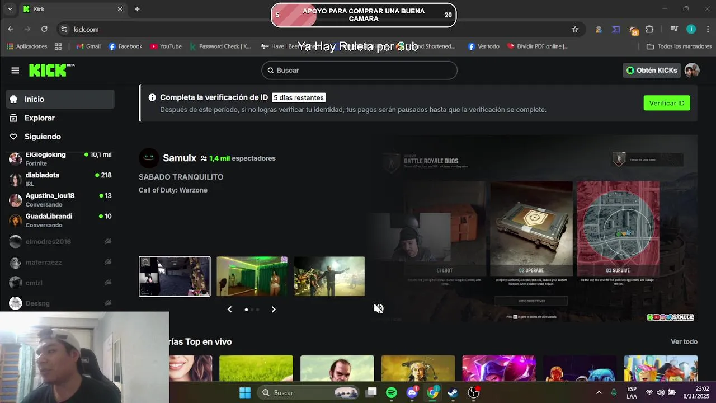Open the Gmail bookmark
This screenshot has width=716, height=403.
click(x=88, y=46)
